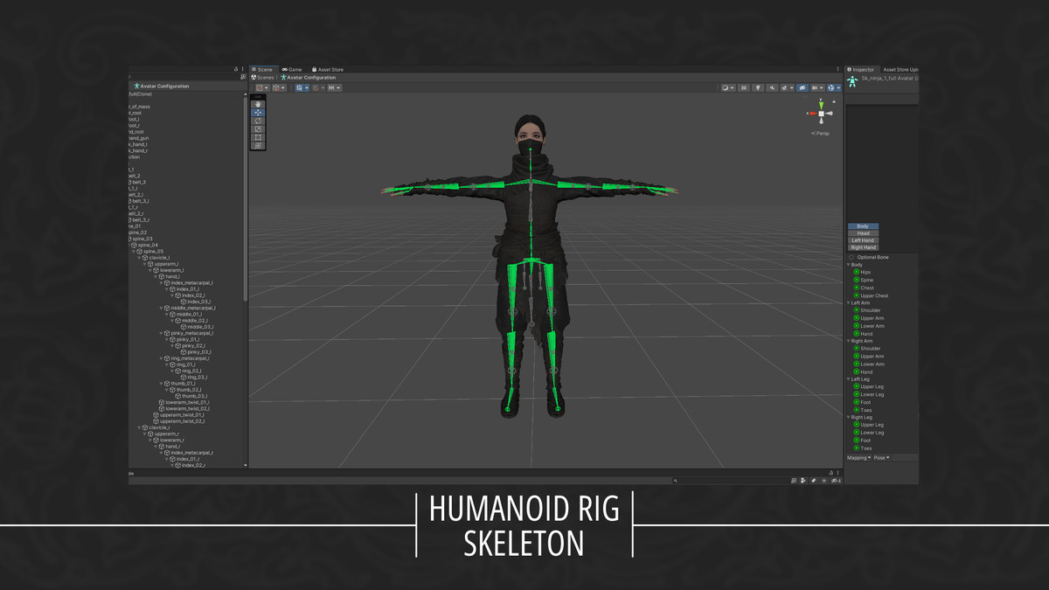
Task: Click the Y axis cone on orientation gizmo
Action: [822, 106]
